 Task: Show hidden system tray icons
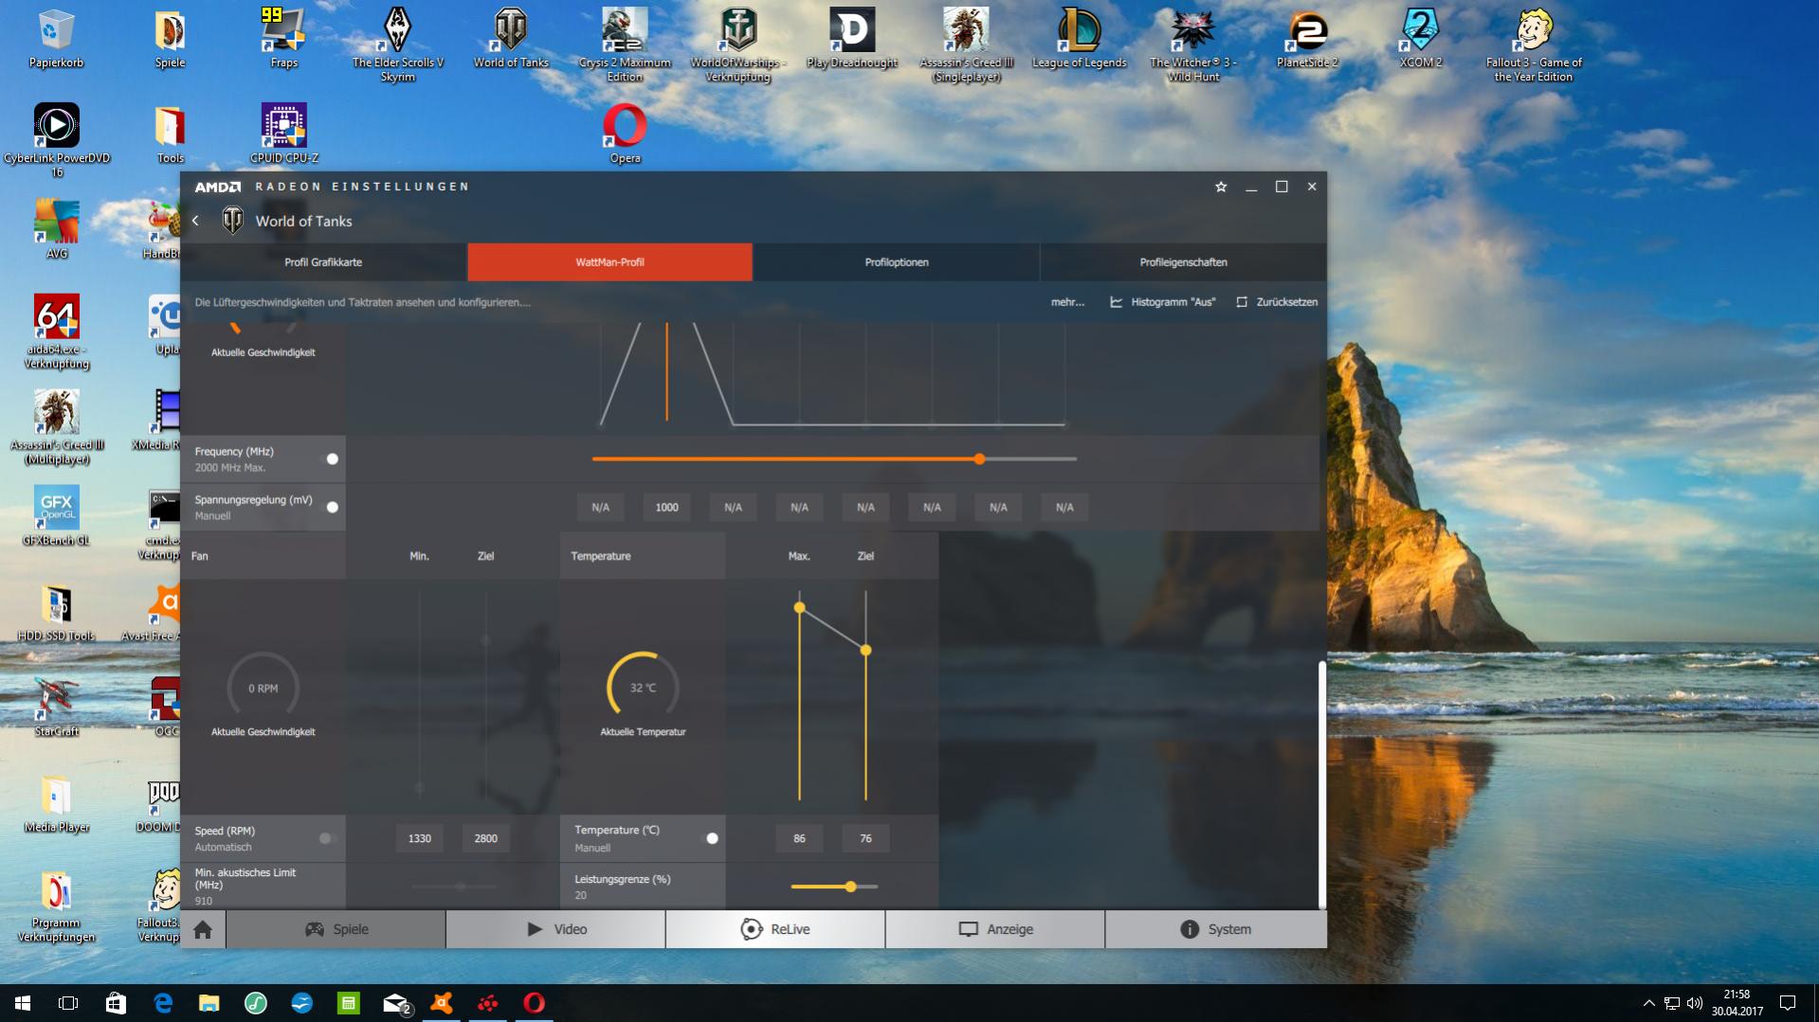click(1648, 1003)
